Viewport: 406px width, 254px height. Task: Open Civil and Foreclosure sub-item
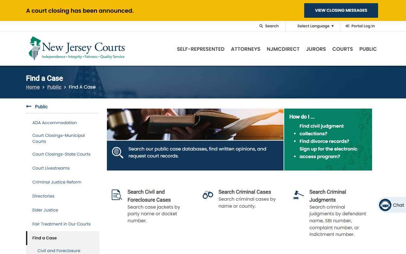(59, 251)
